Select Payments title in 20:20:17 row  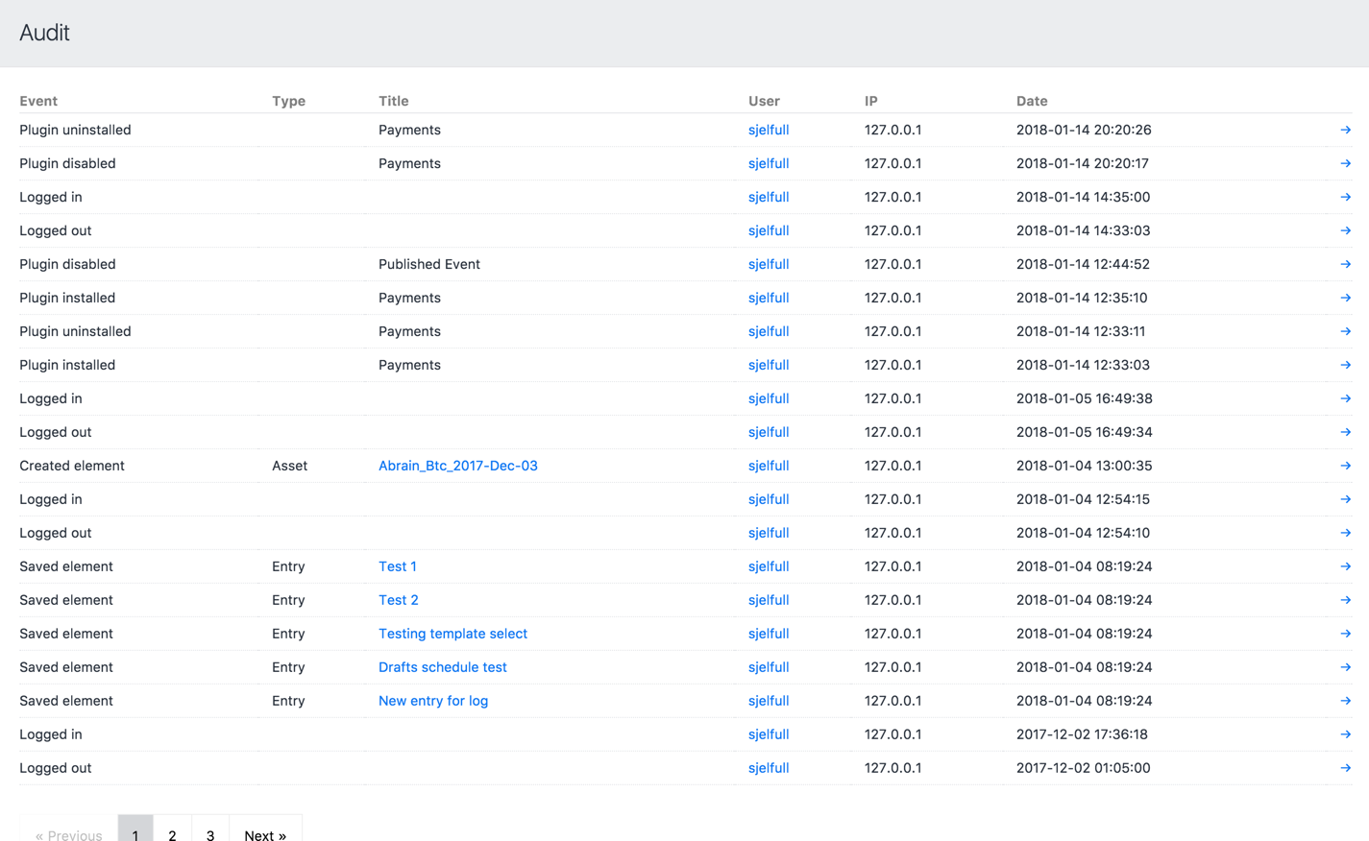click(x=409, y=163)
